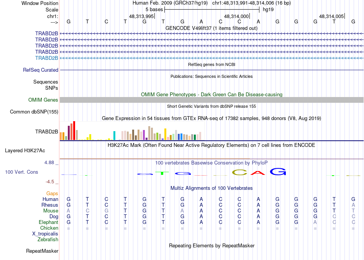Click the 48,314,000 ruler position label
Image resolution: width=364 pixels, height=260 pixels.
[x=236, y=16]
